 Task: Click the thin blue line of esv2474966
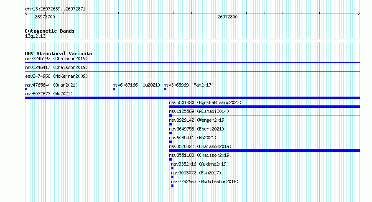click(192, 80)
